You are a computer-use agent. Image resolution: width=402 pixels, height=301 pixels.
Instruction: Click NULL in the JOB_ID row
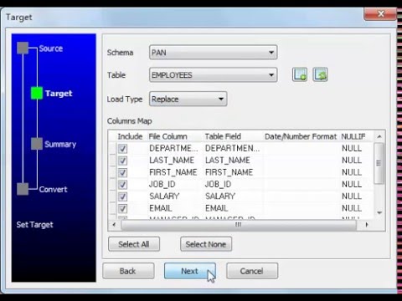(352, 184)
